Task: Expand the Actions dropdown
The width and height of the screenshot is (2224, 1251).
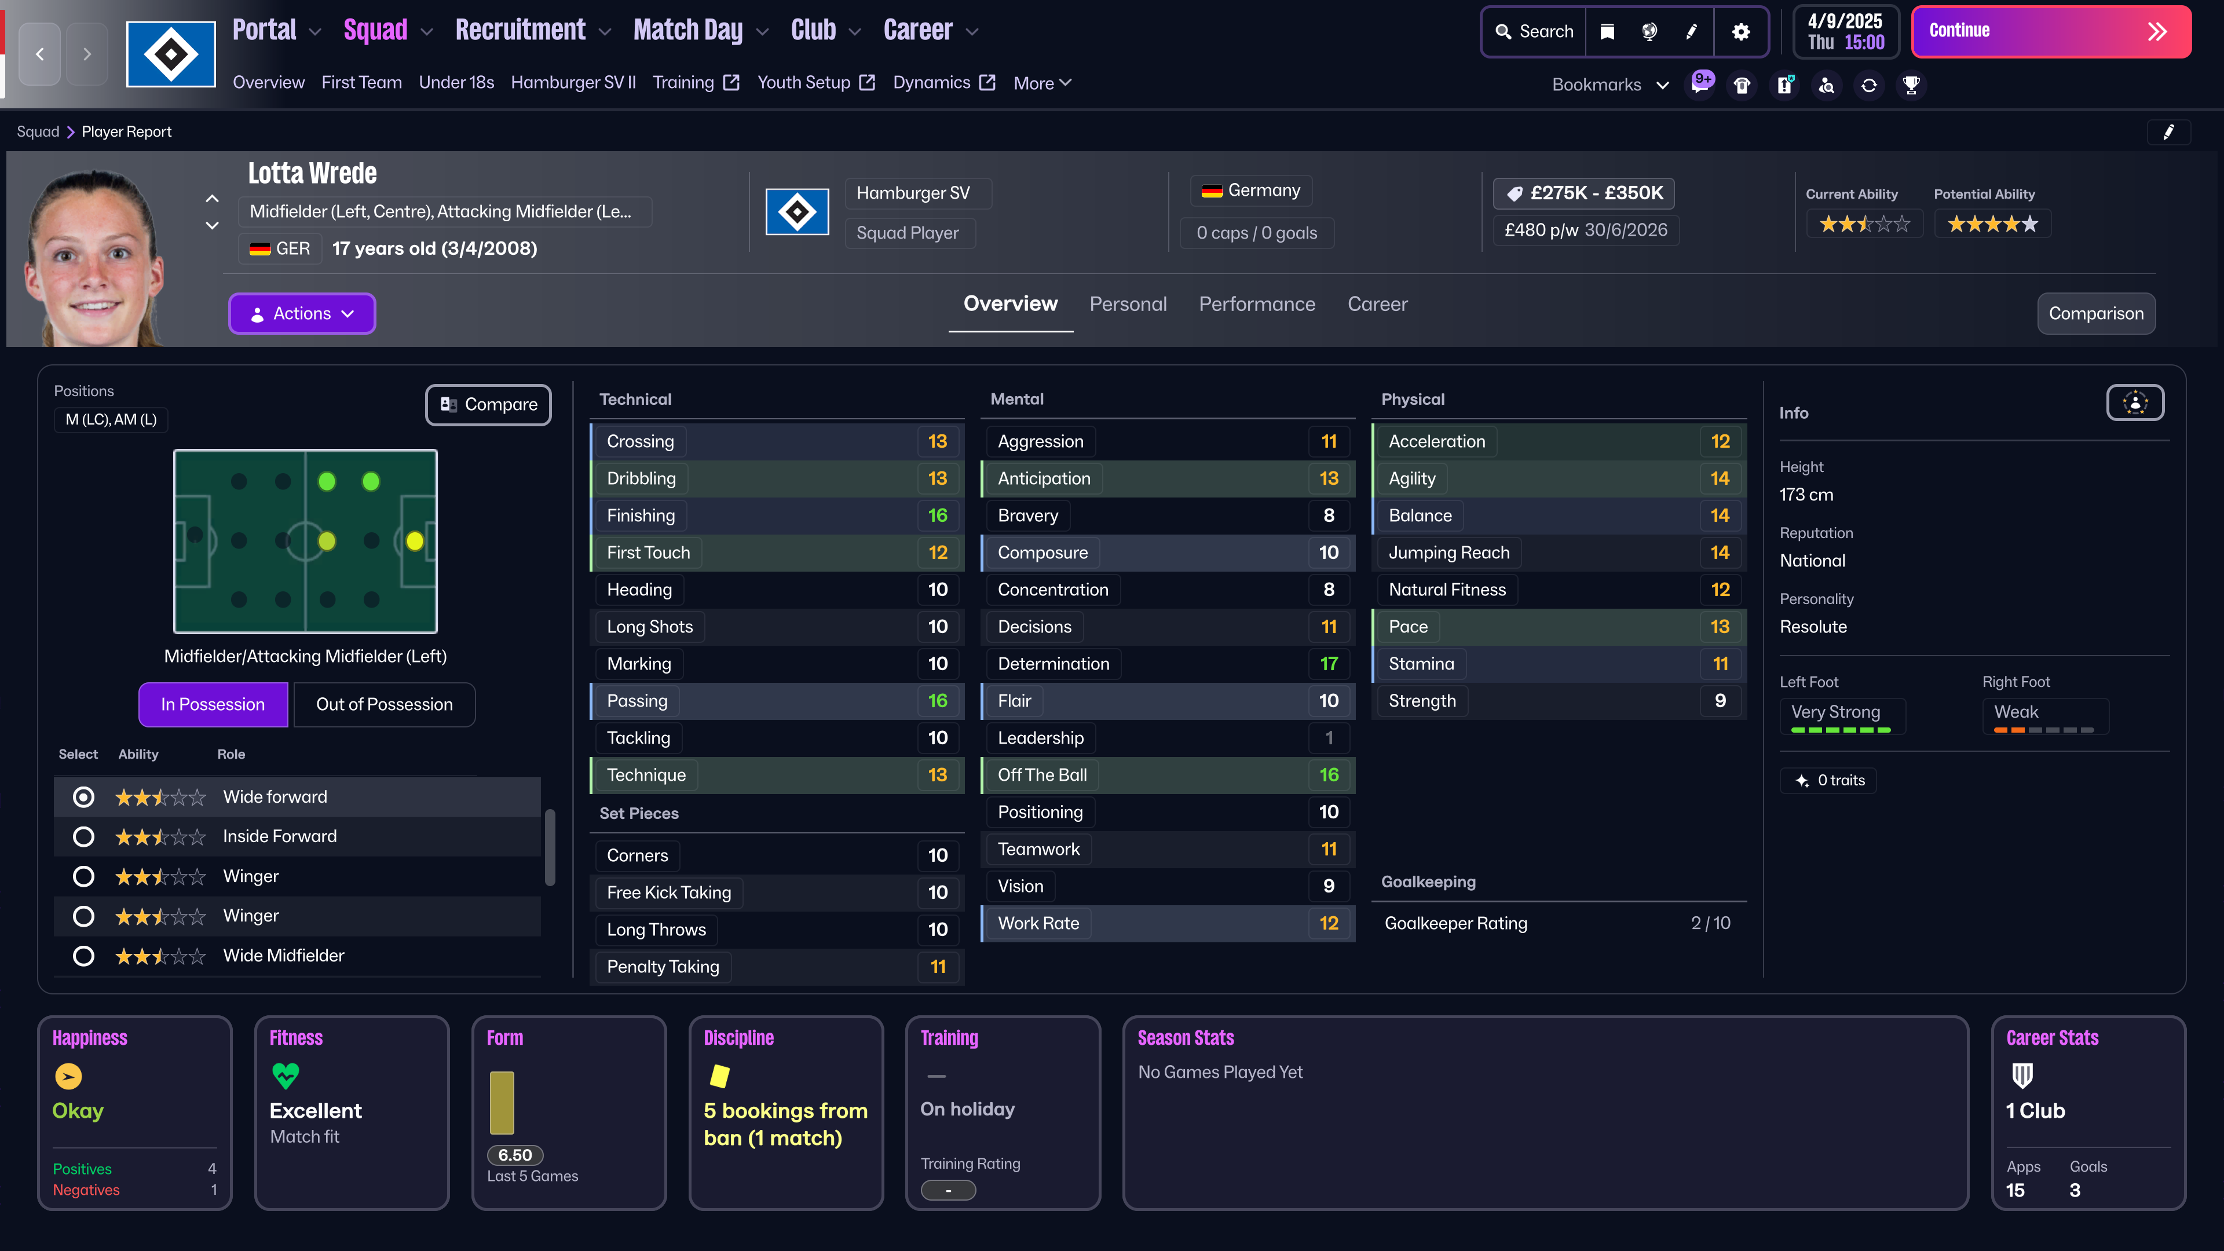Action: (301, 313)
